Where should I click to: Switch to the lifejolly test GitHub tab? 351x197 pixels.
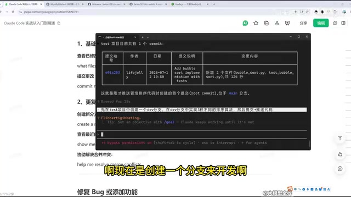(65, 4)
